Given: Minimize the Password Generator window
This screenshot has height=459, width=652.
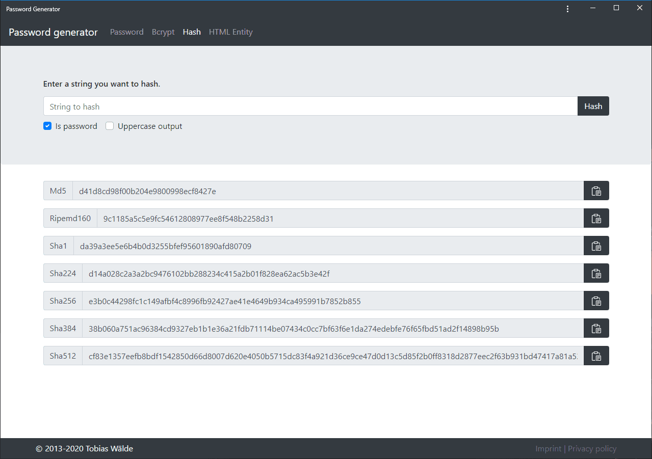Looking at the screenshot, I should coord(593,8).
